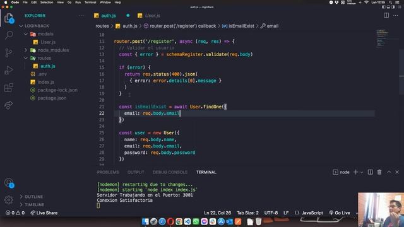Image resolution: width=404 pixels, height=227 pixels.
Task: Open the Terminal menu in menu bar
Action: click(90, 3)
